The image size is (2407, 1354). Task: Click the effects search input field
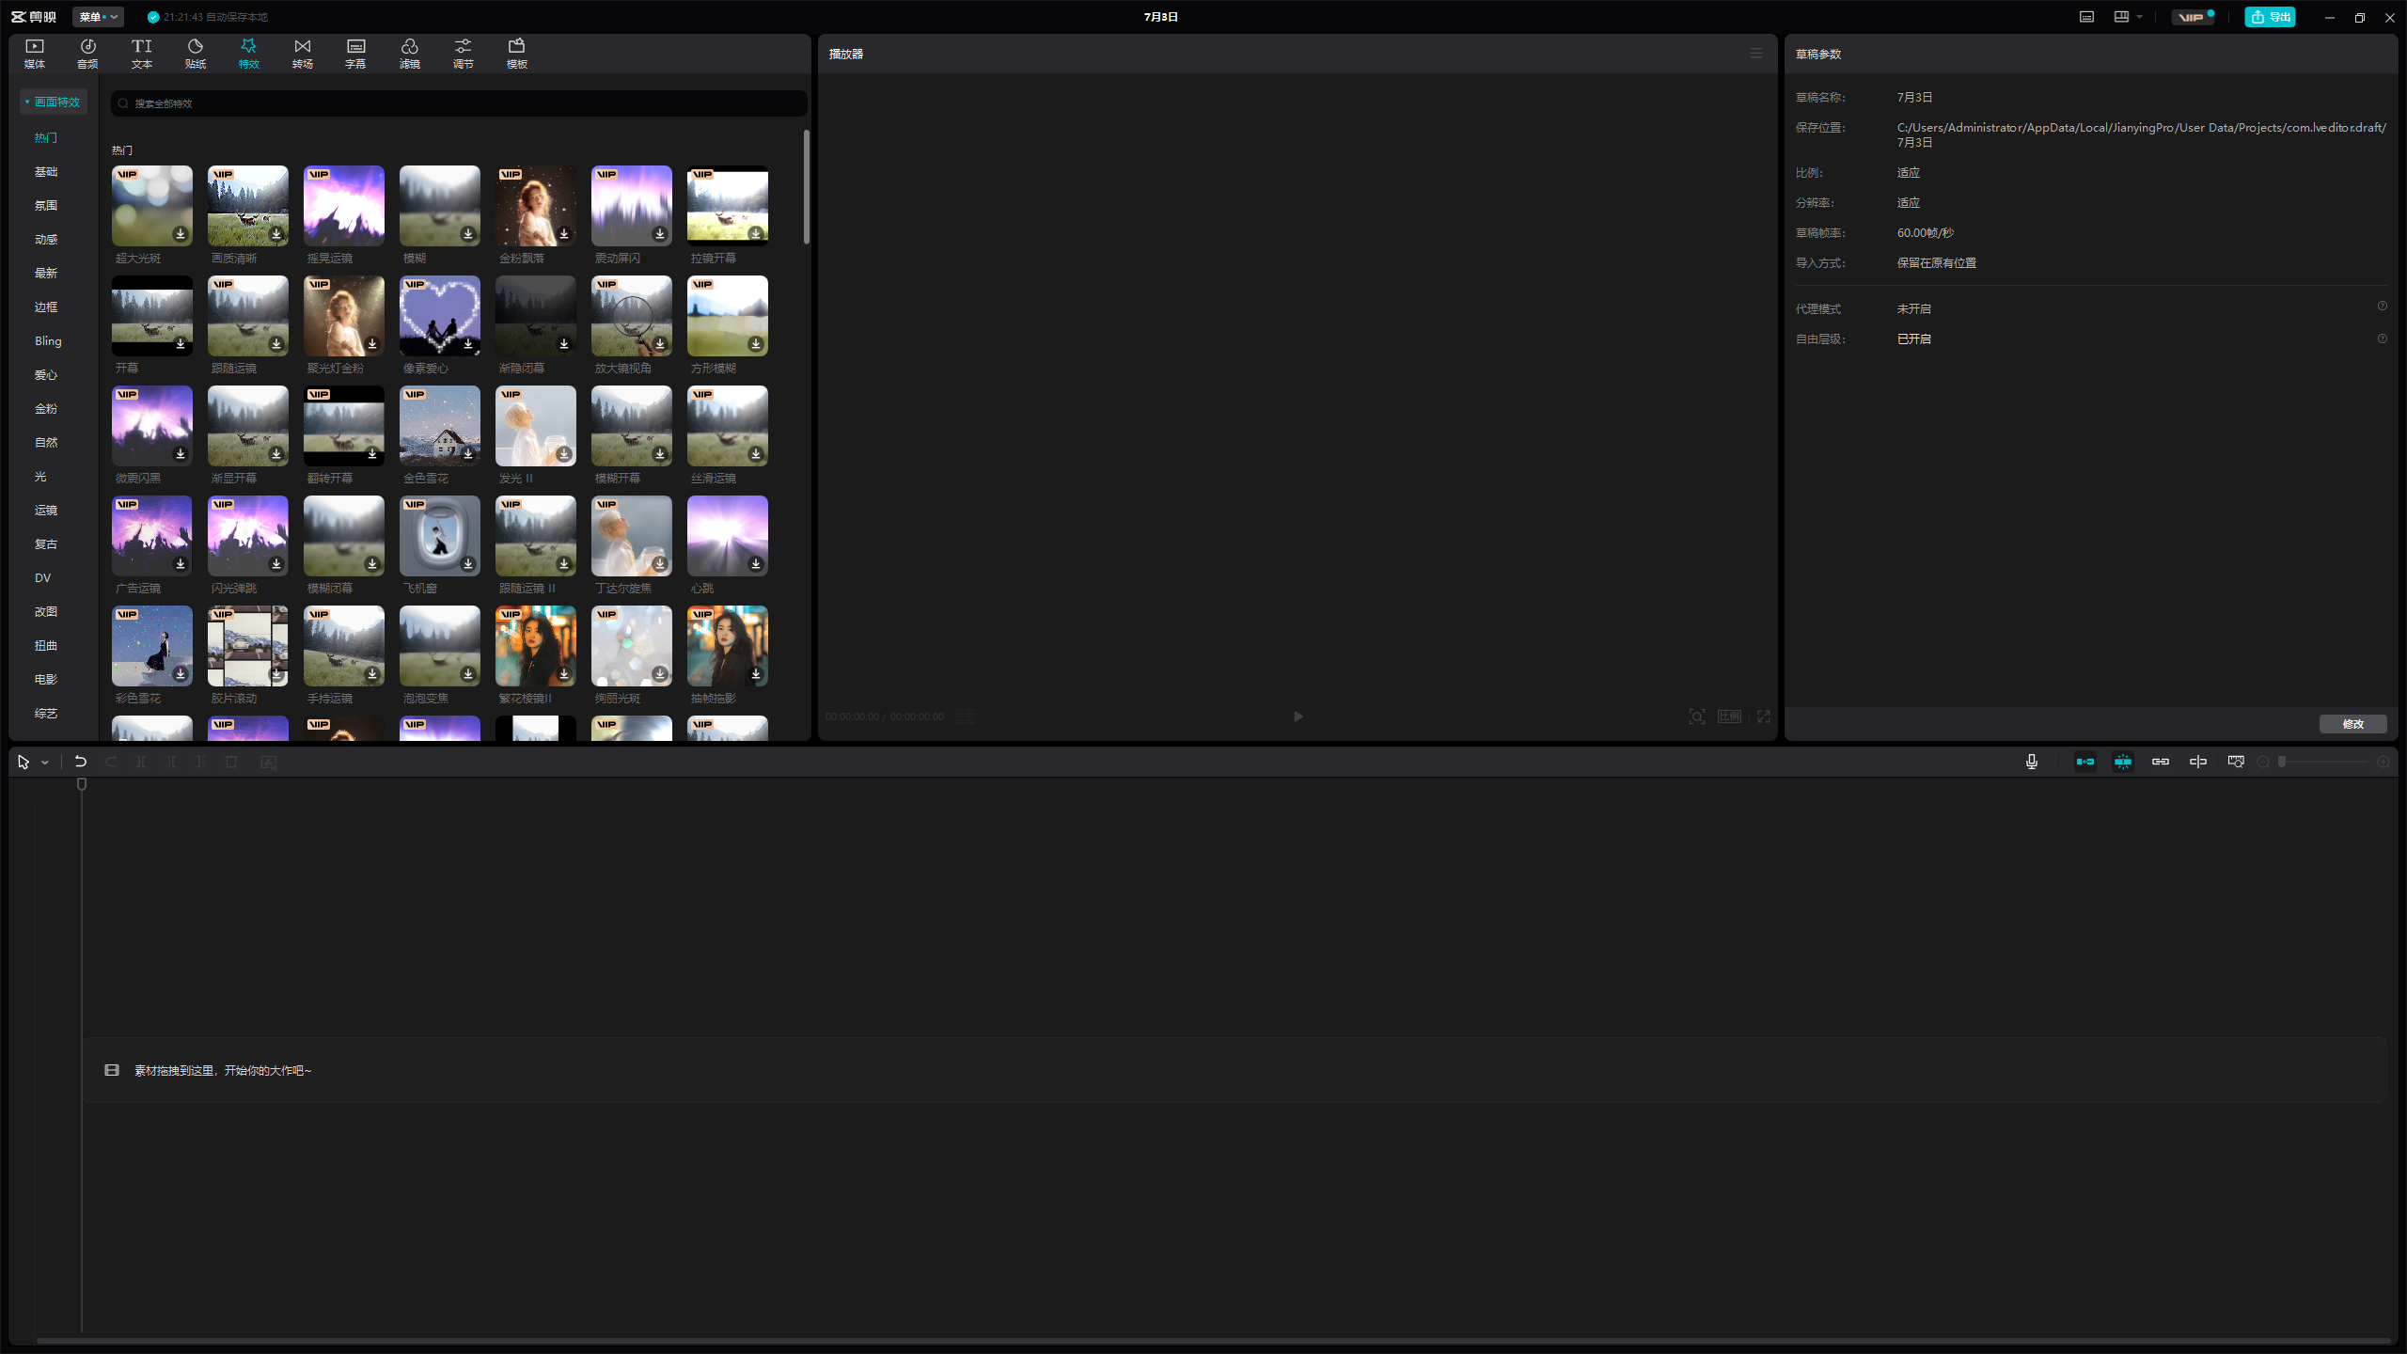pyautogui.click(x=461, y=103)
